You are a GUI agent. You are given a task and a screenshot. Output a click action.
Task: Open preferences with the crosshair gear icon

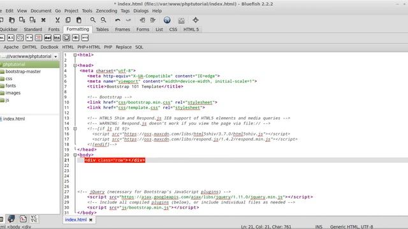tap(196, 20)
